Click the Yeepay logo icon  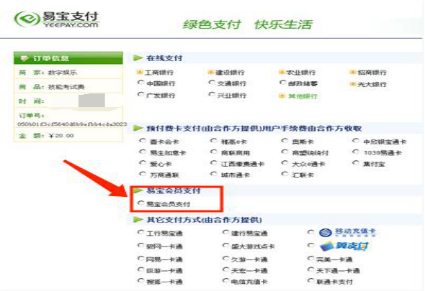click(27, 19)
